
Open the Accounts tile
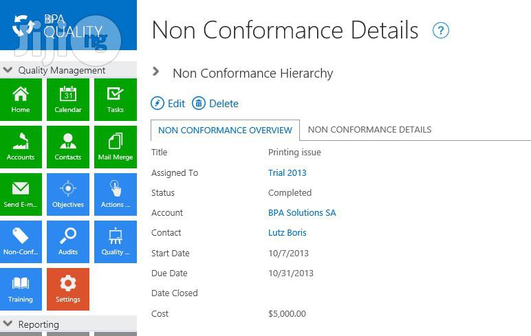(21, 147)
